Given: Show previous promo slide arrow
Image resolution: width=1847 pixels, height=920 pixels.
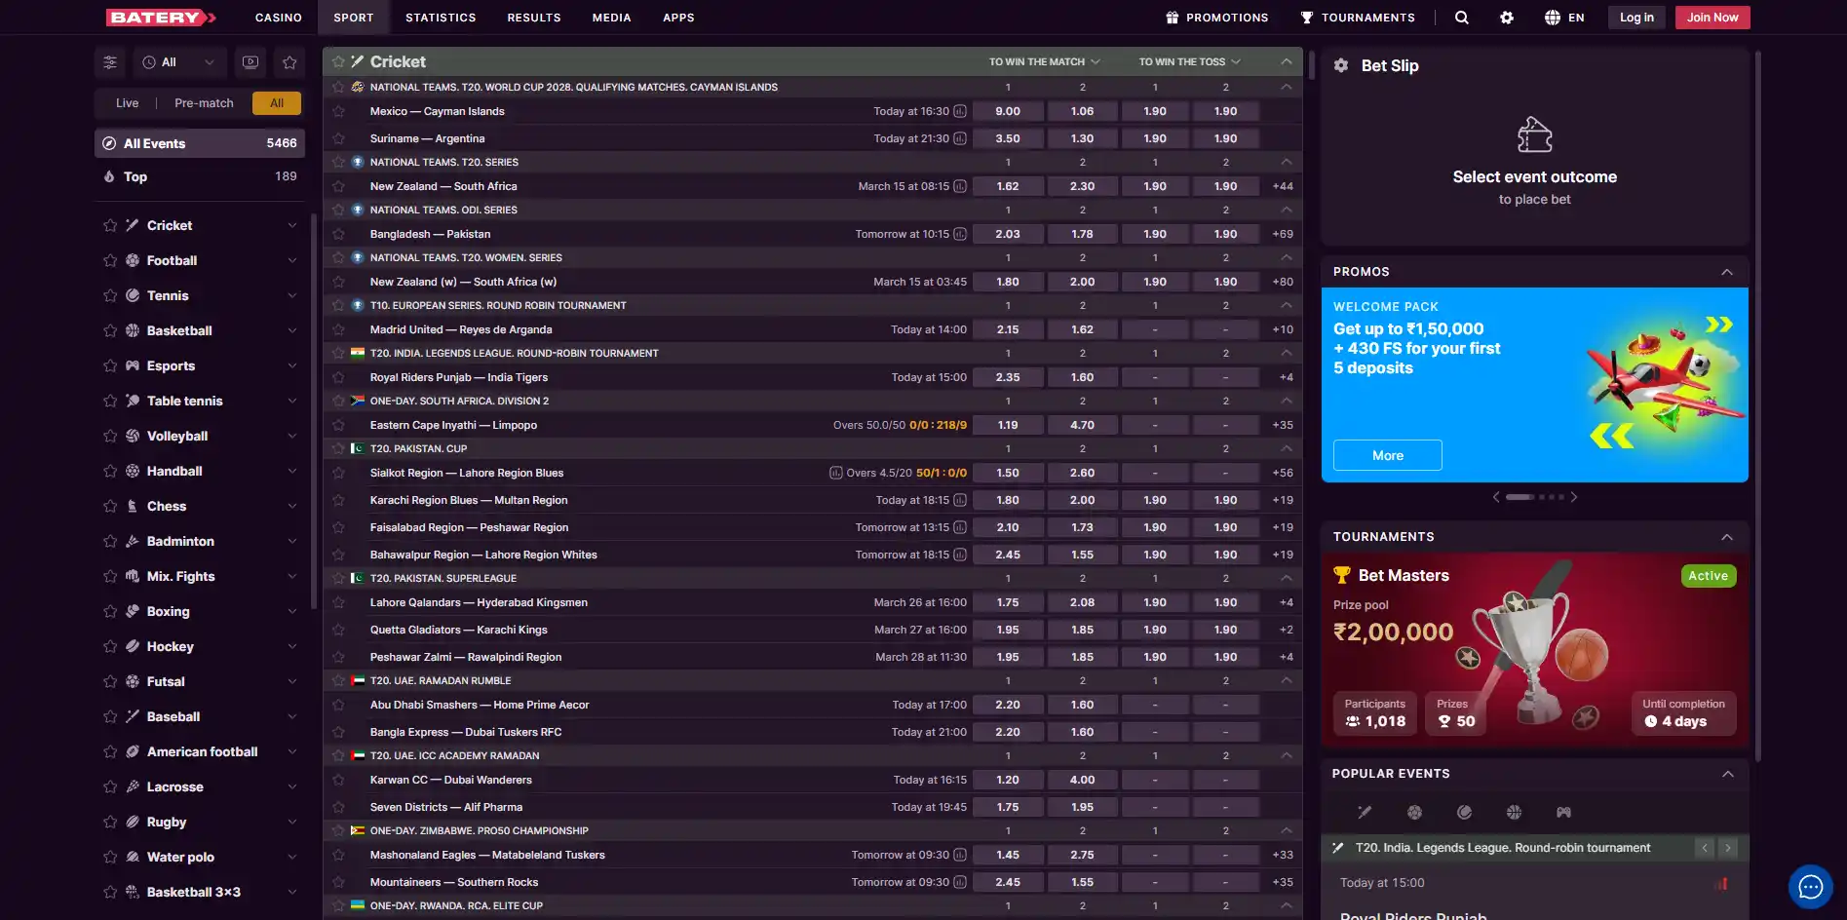Looking at the screenshot, I should tap(1496, 497).
